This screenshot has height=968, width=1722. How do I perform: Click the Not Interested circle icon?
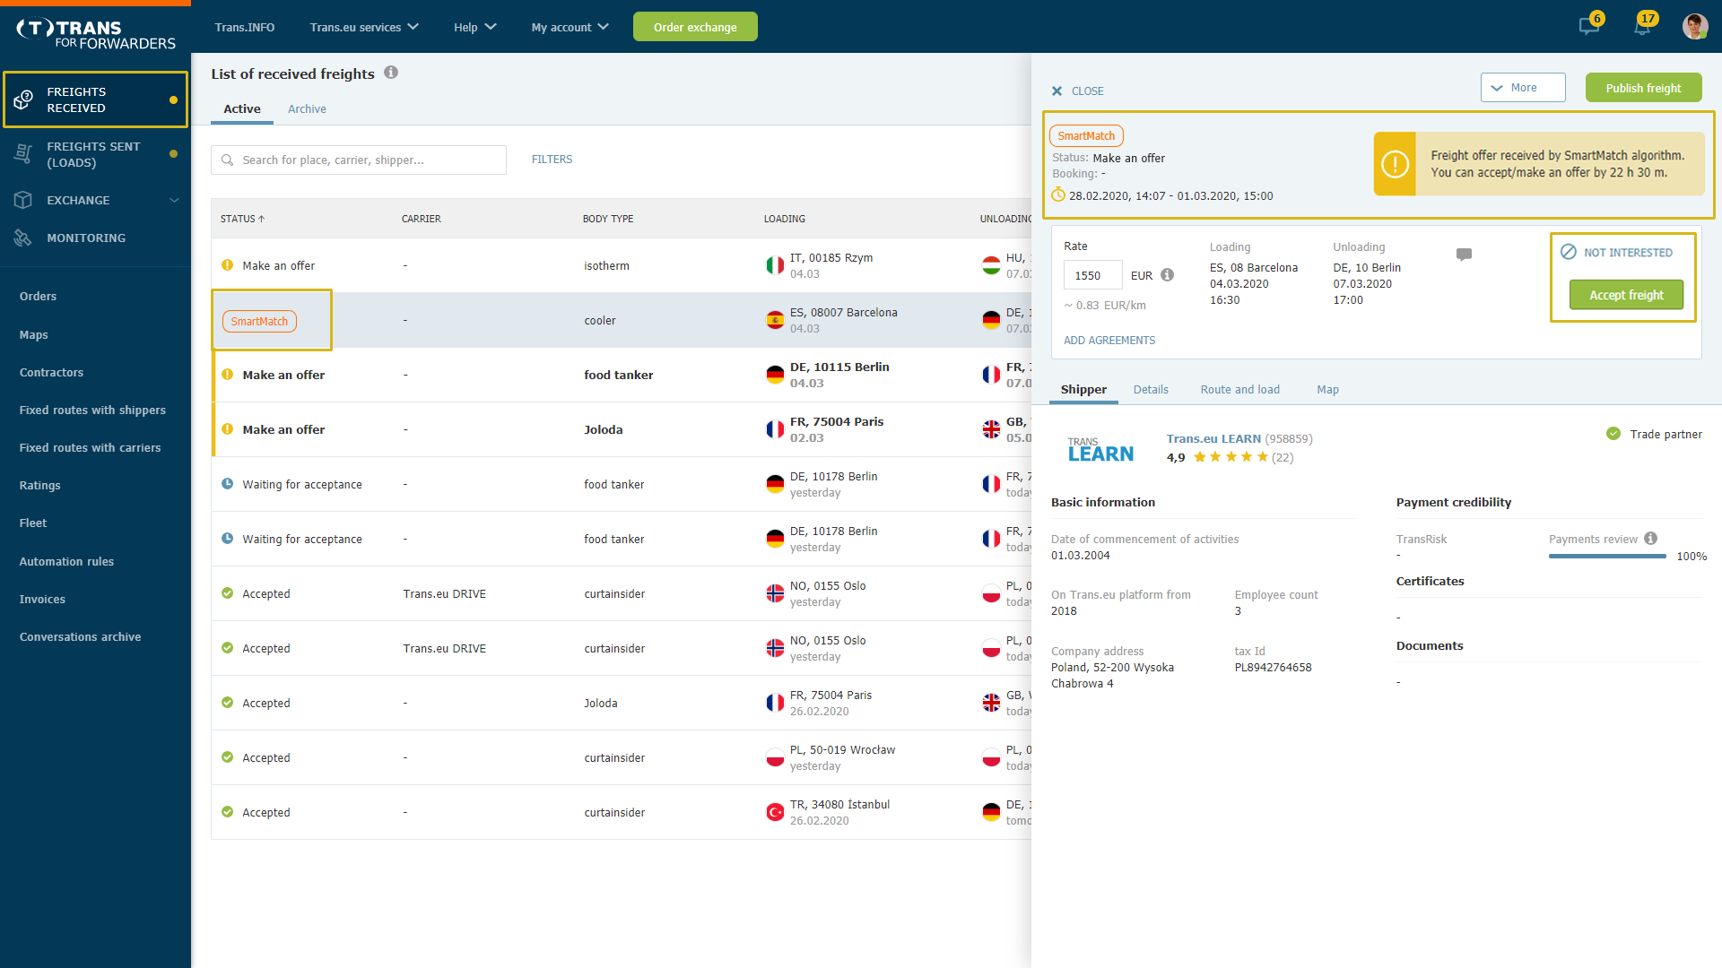pos(1568,252)
